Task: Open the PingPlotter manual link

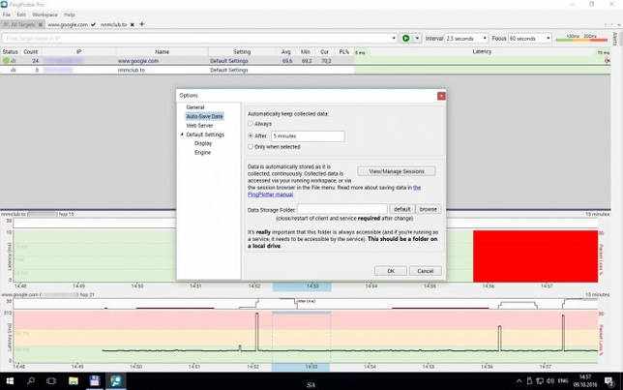Action: (270, 195)
